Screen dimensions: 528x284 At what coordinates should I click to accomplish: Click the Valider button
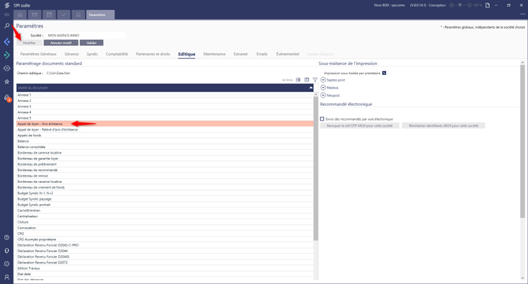click(91, 42)
